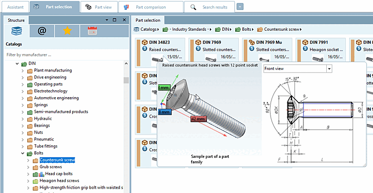The image size is (373, 193).
Task: Add new tab with plus button
Action: [x=240, y=7]
